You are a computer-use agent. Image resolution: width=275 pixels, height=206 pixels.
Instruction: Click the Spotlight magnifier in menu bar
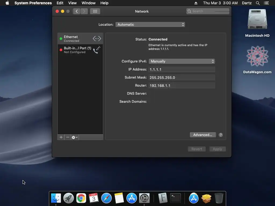258,3
